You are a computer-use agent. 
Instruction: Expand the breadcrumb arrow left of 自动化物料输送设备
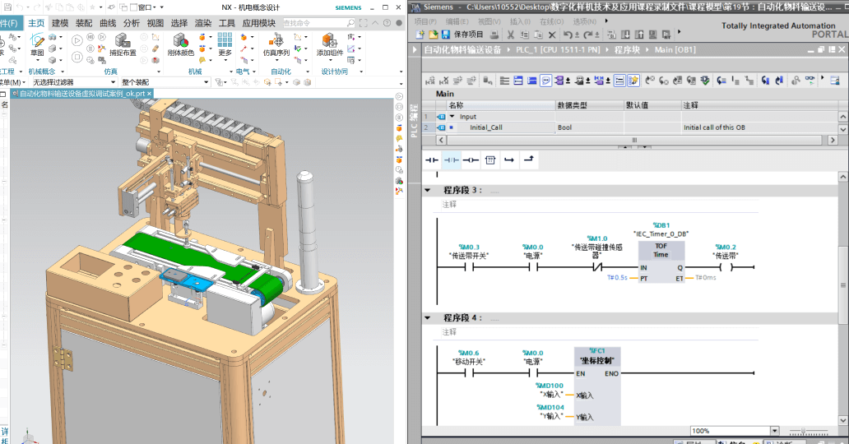pyautogui.click(x=415, y=49)
